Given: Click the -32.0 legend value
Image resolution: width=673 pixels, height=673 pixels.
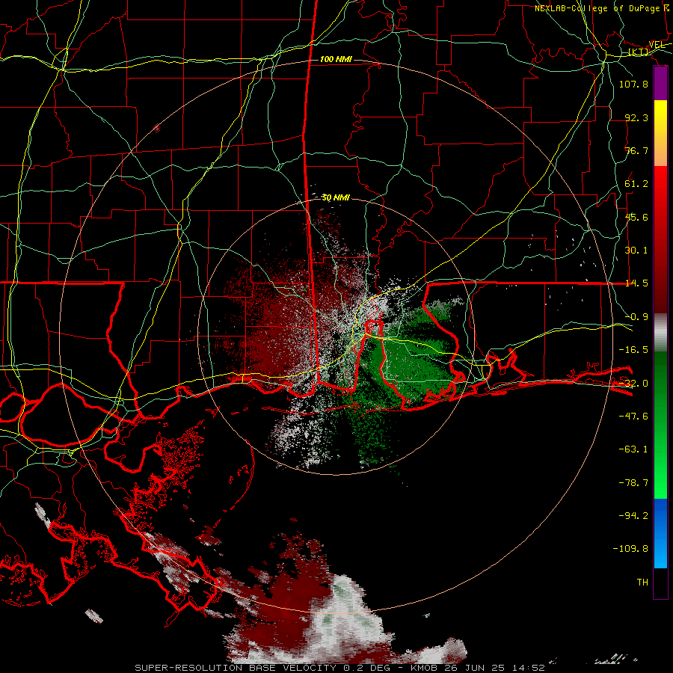Looking at the screenshot, I should pos(633,384).
